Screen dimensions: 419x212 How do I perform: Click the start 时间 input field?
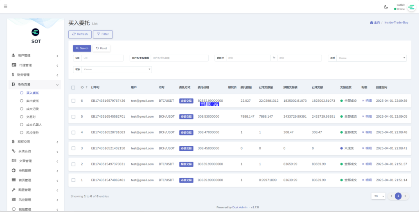248,58
